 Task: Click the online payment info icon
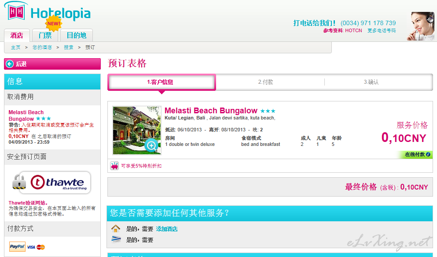(428, 155)
